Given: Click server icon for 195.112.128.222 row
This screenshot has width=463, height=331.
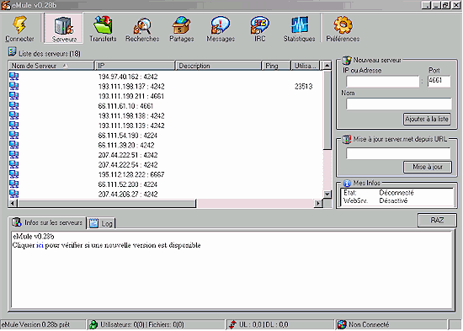Looking at the screenshot, I should [x=13, y=174].
